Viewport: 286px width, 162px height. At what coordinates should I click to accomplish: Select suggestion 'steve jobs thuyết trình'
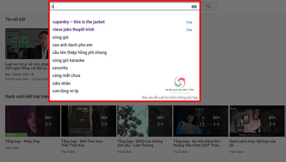(x=73, y=29)
